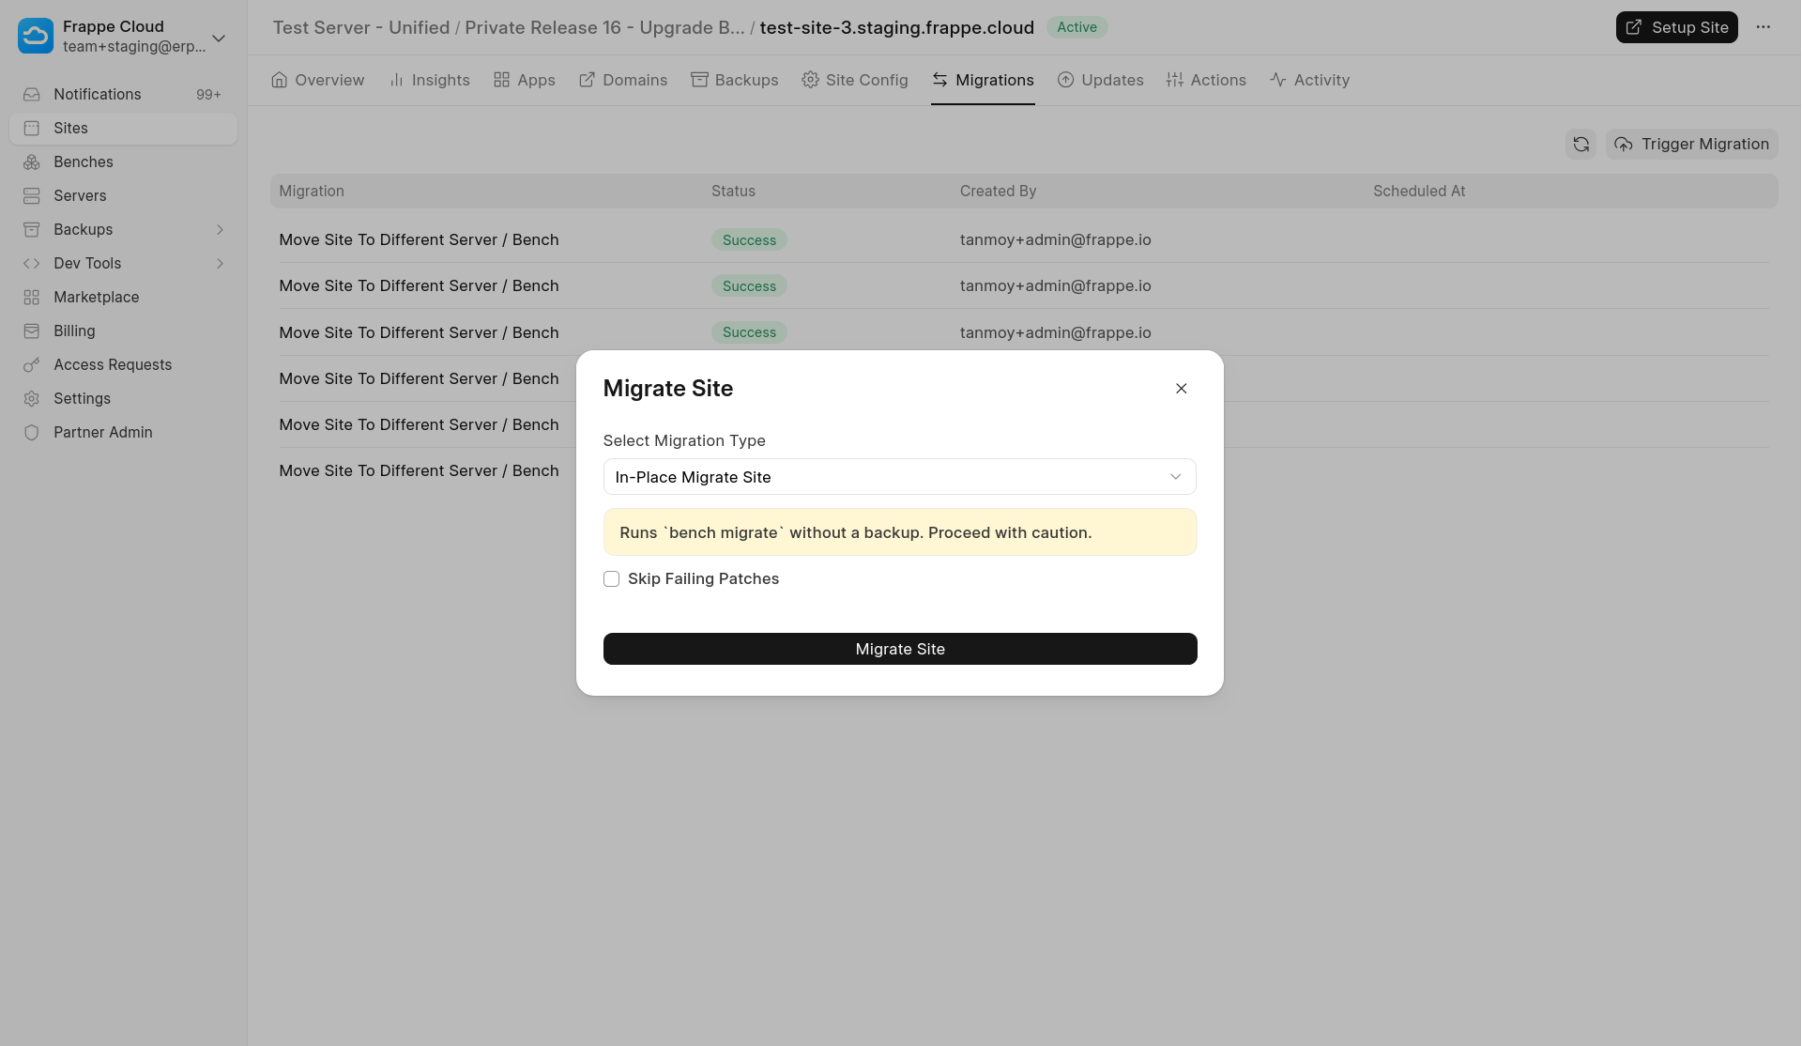Open the three-dots more options menu

1763,27
